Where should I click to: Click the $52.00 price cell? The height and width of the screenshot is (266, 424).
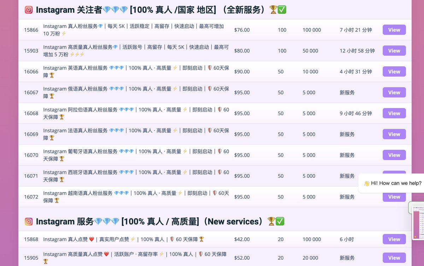coord(242,258)
